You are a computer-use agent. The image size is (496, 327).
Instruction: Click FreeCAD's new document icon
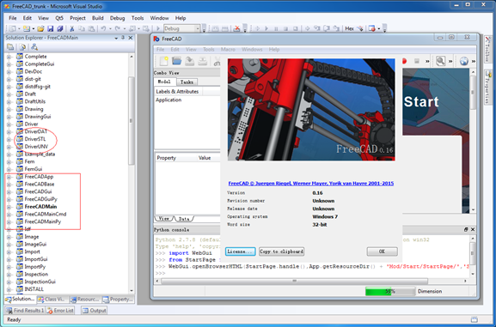[164, 61]
